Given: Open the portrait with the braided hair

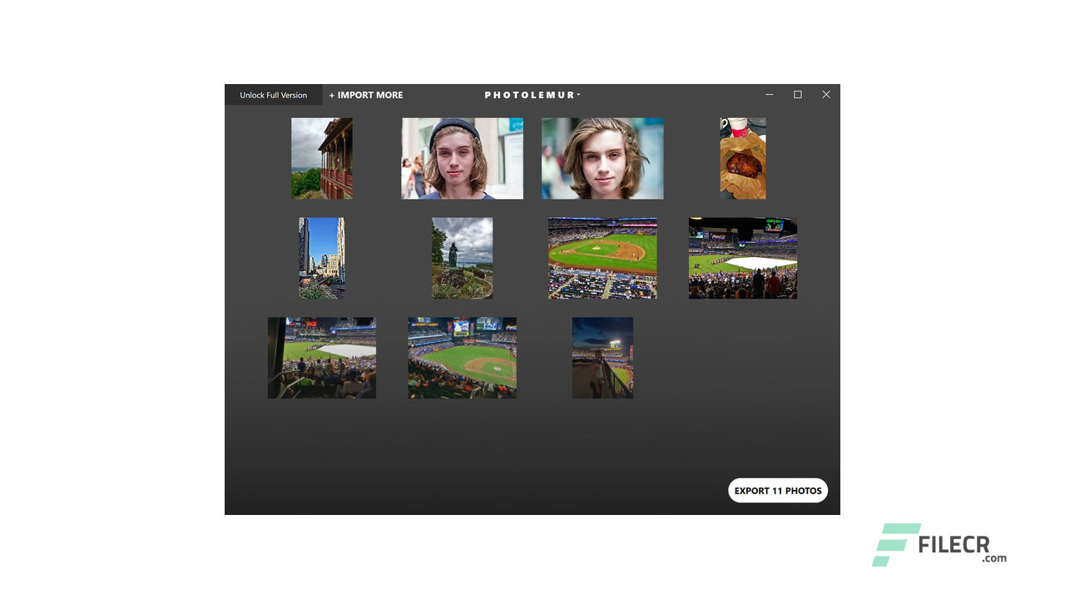Looking at the screenshot, I should click(x=602, y=158).
